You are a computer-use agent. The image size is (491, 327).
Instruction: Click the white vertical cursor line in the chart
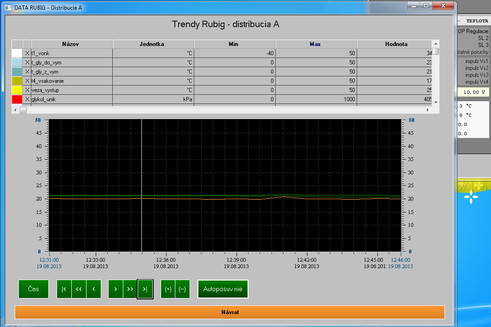pos(142,185)
